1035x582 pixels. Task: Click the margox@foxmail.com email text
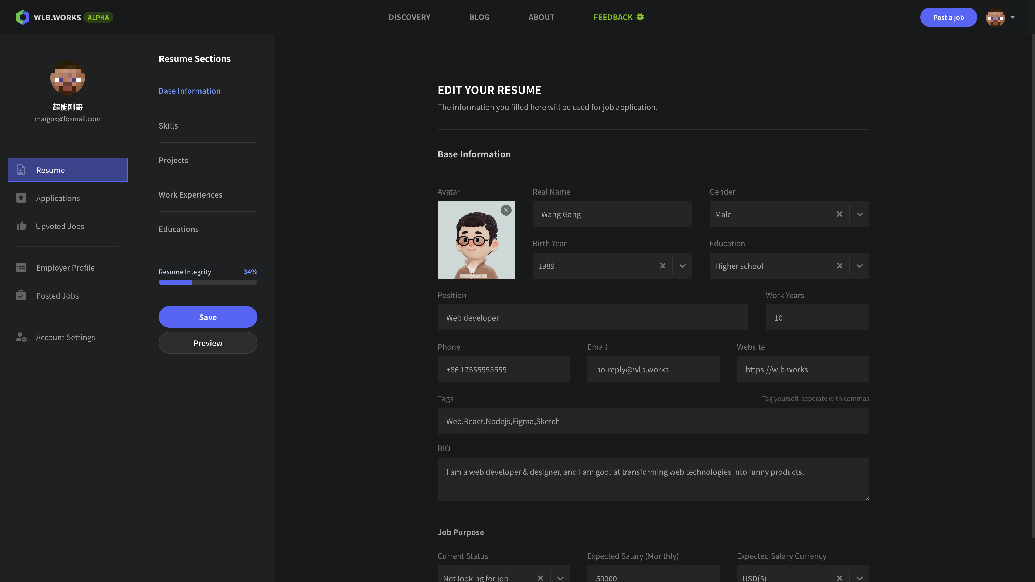pos(67,119)
